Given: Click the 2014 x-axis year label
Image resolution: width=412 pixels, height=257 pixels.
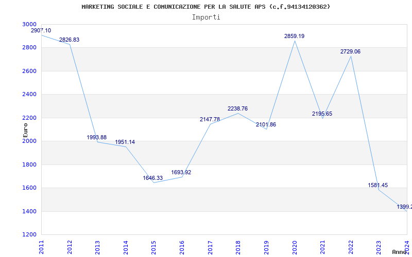Looking at the screenshot, I should coord(126,247).
